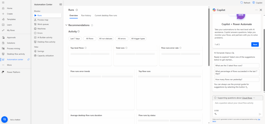Viewport: 265px width, 124px height.
Task: Open the Process mining sidebar item
Action: [x=13, y=48]
